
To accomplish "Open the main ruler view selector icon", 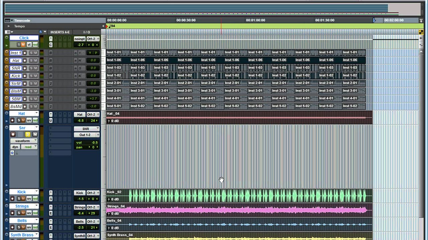I will (x=7, y=20).
